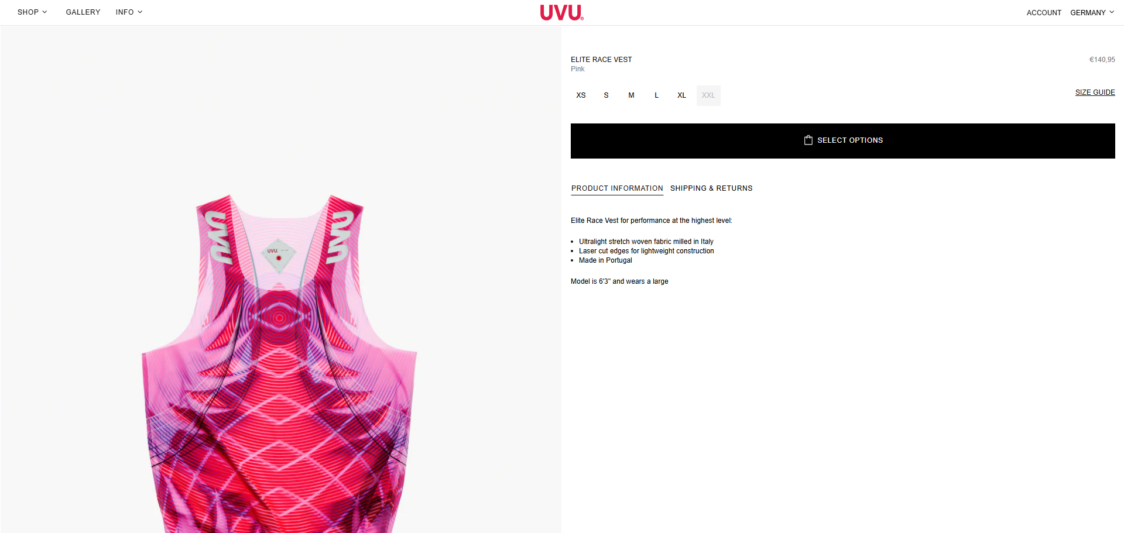1124x533 pixels.
Task: Click the Pink color label
Action: (577, 69)
